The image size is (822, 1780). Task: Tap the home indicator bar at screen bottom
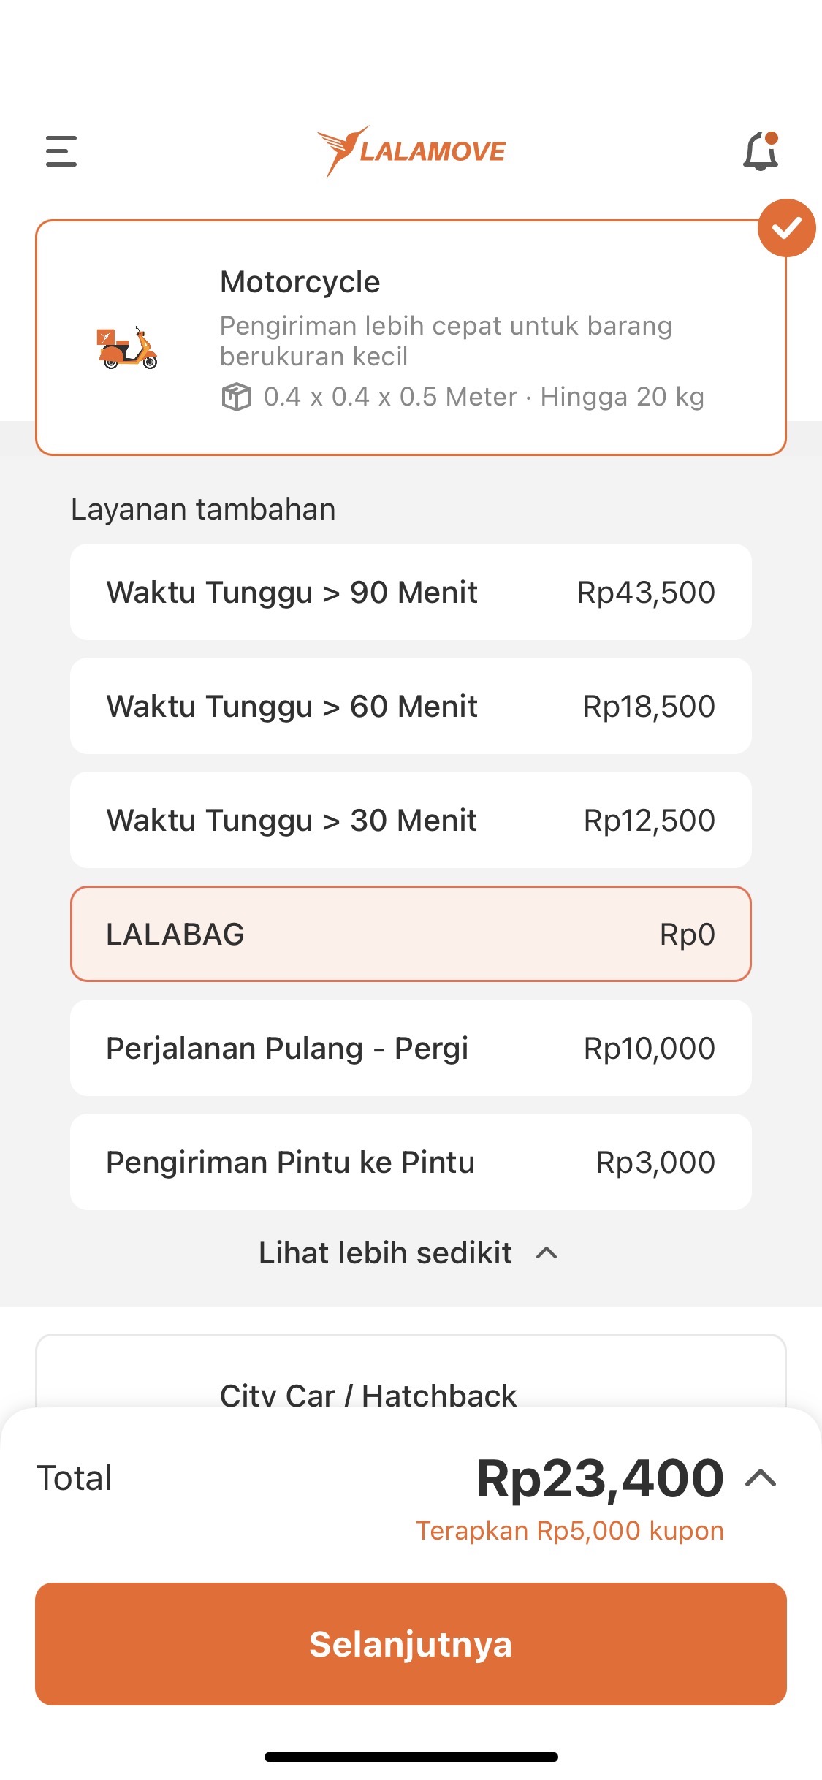411,1757
